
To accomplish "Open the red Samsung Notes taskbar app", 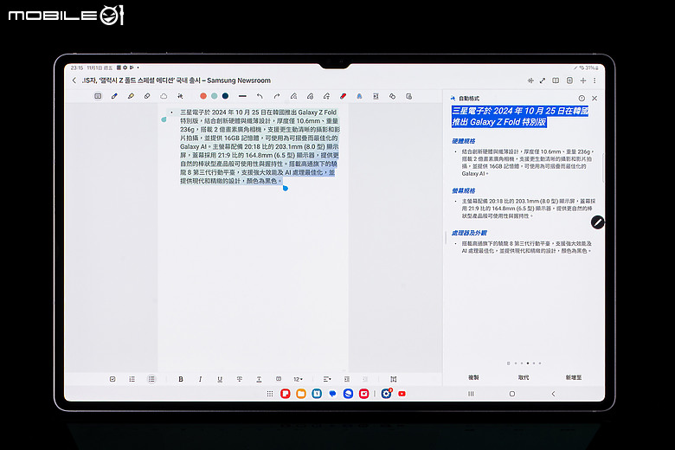I will 286,394.
